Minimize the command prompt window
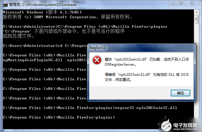The image size is (202, 132). [x=173, y=3]
